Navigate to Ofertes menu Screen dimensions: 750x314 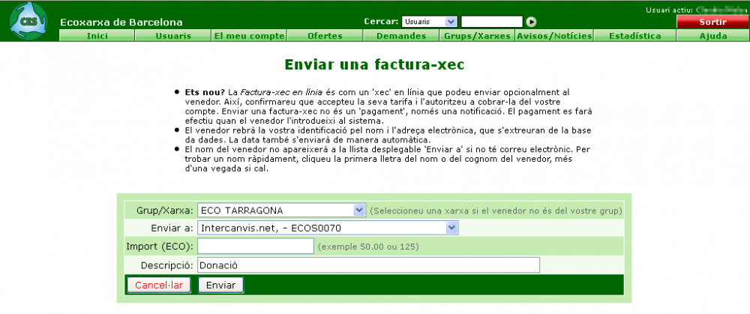click(325, 36)
